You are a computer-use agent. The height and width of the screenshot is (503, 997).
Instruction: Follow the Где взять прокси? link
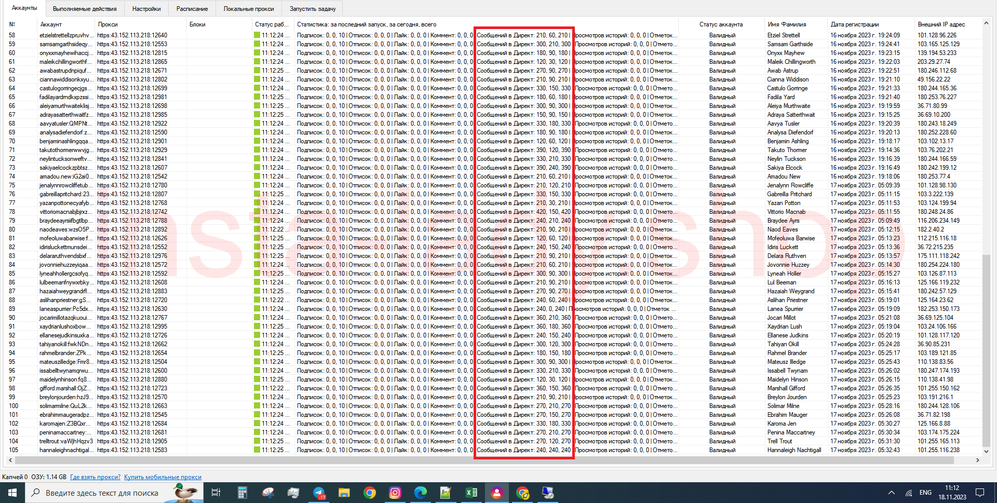point(95,477)
